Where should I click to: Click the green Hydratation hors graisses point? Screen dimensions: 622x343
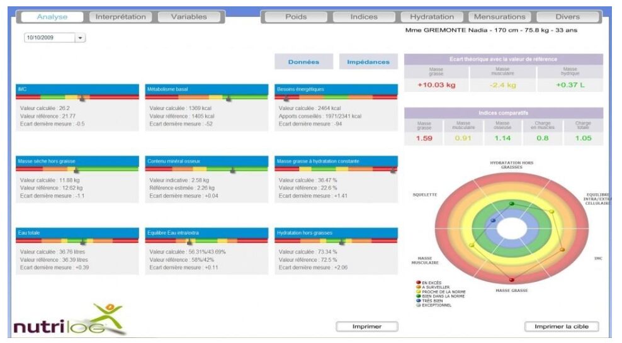coord(512,204)
